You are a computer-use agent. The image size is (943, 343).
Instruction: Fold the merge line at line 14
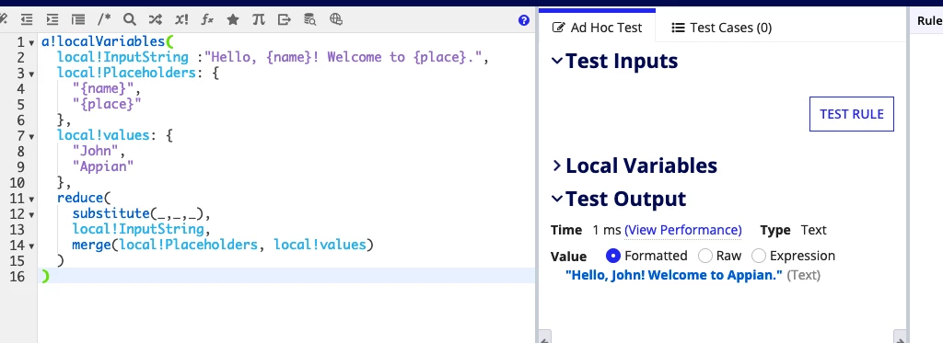click(x=31, y=246)
